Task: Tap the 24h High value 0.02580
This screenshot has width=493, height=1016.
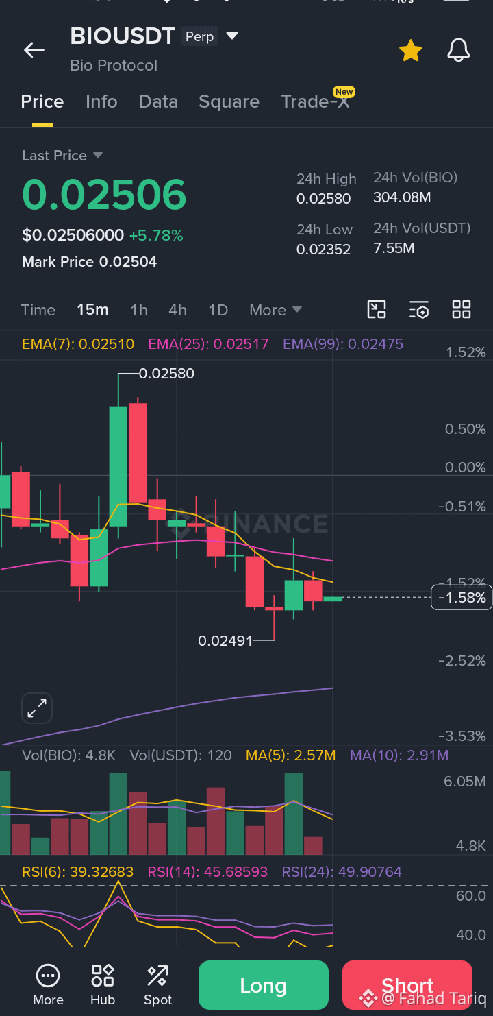Action: [x=323, y=199]
